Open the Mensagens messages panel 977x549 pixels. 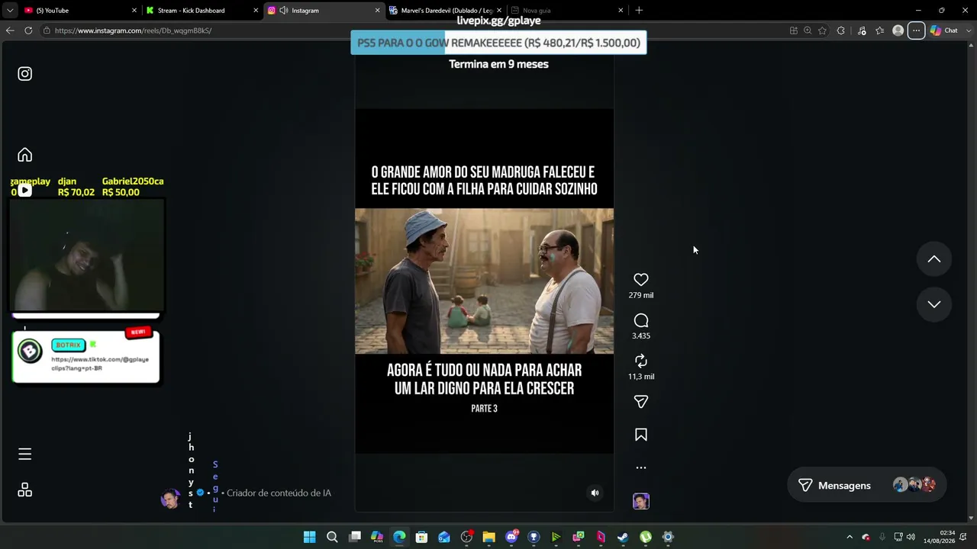866,485
